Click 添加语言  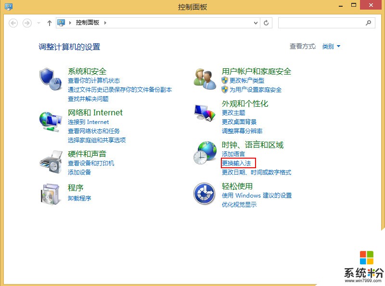(233, 154)
